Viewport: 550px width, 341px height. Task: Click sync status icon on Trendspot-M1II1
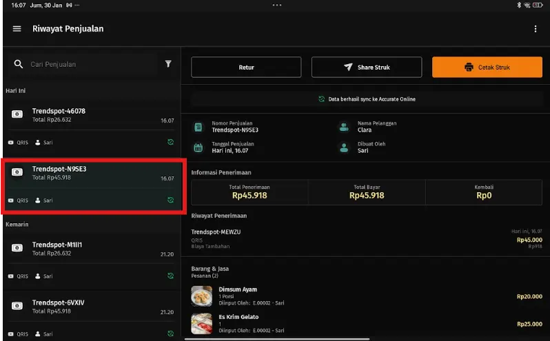coord(170,276)
